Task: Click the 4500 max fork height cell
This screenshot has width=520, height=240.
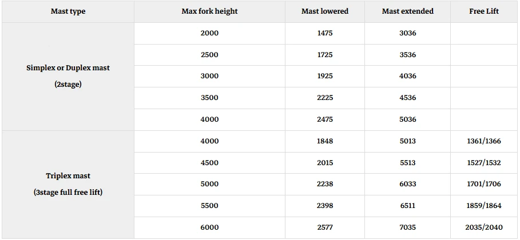Action: click(x=209, y=163)
